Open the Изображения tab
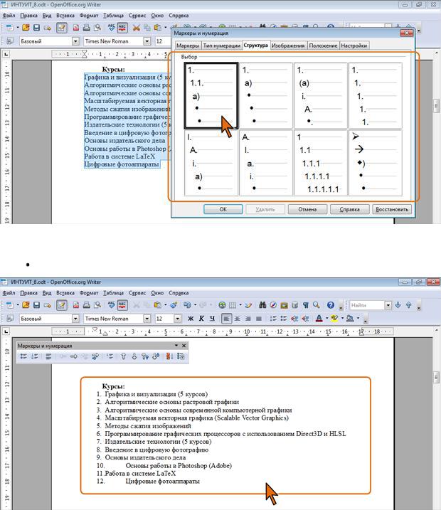Viewport: 441px width, 510px height. tap(288, 46)
